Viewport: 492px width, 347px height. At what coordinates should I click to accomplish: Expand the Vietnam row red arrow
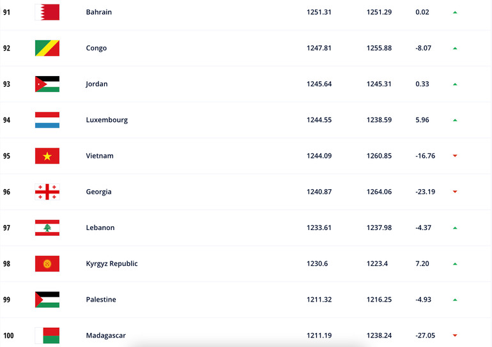[x=455, y=156]
